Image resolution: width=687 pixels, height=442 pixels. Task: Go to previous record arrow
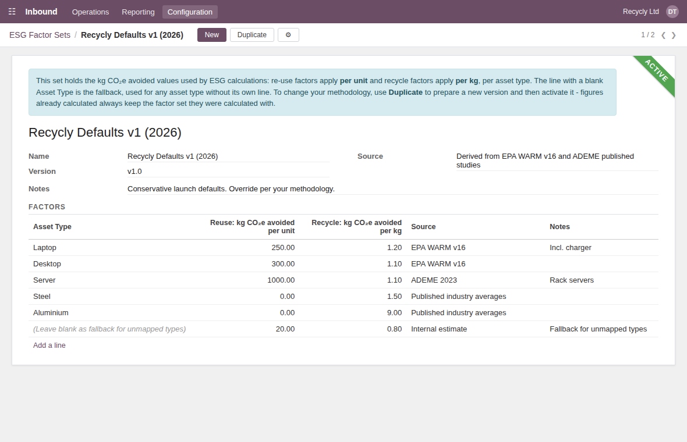(663, 35)
